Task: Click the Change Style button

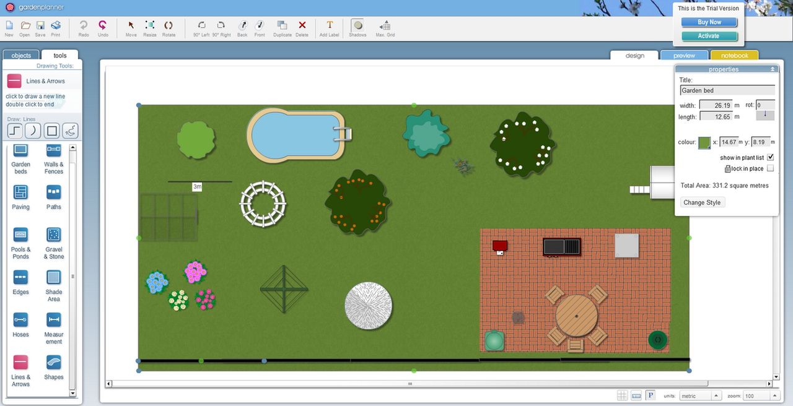Action: tap(703, 202)
